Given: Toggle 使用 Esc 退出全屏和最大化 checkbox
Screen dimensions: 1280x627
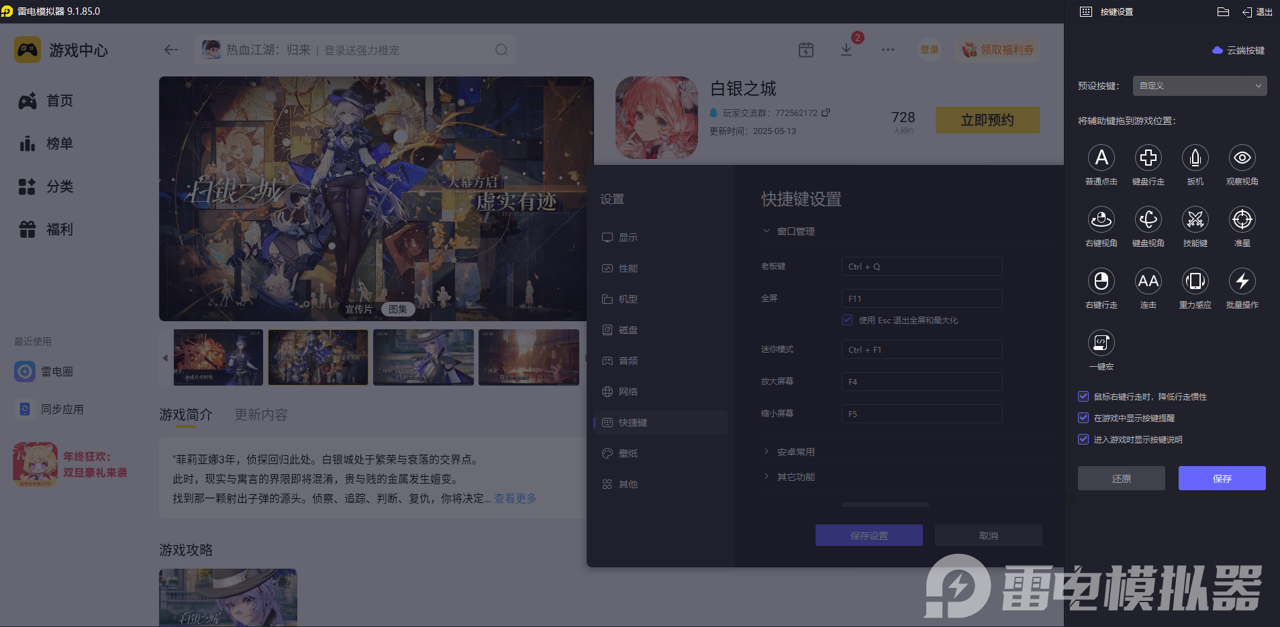Looking at the screenshot, I should point(847,320).
